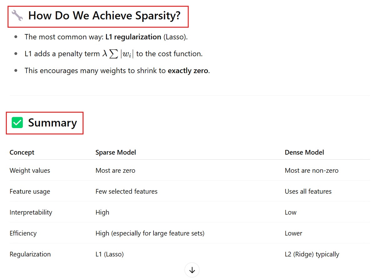Click the green checkmark icon beside Summary
Viewport: 379px width, 278px height.
[17, 123]
